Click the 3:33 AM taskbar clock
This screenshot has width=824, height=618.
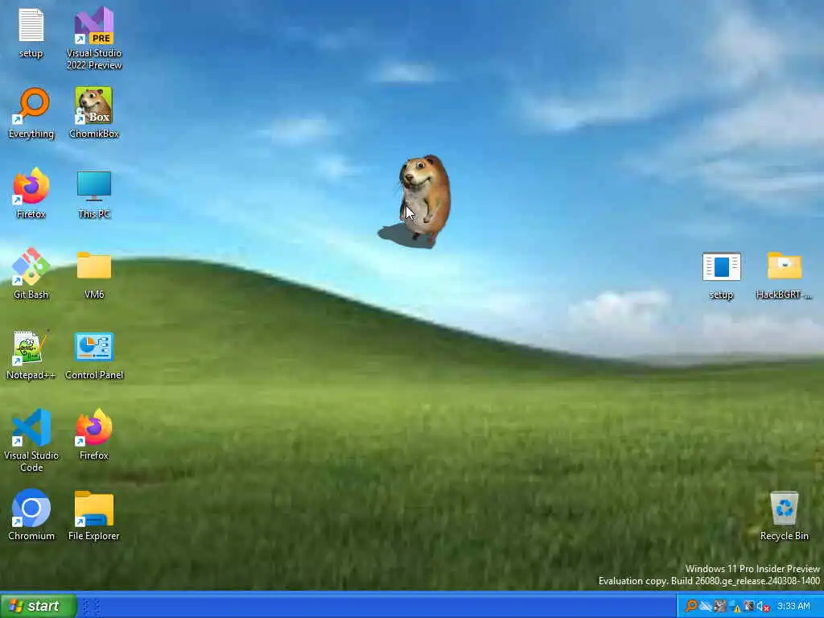click(793, 606)
